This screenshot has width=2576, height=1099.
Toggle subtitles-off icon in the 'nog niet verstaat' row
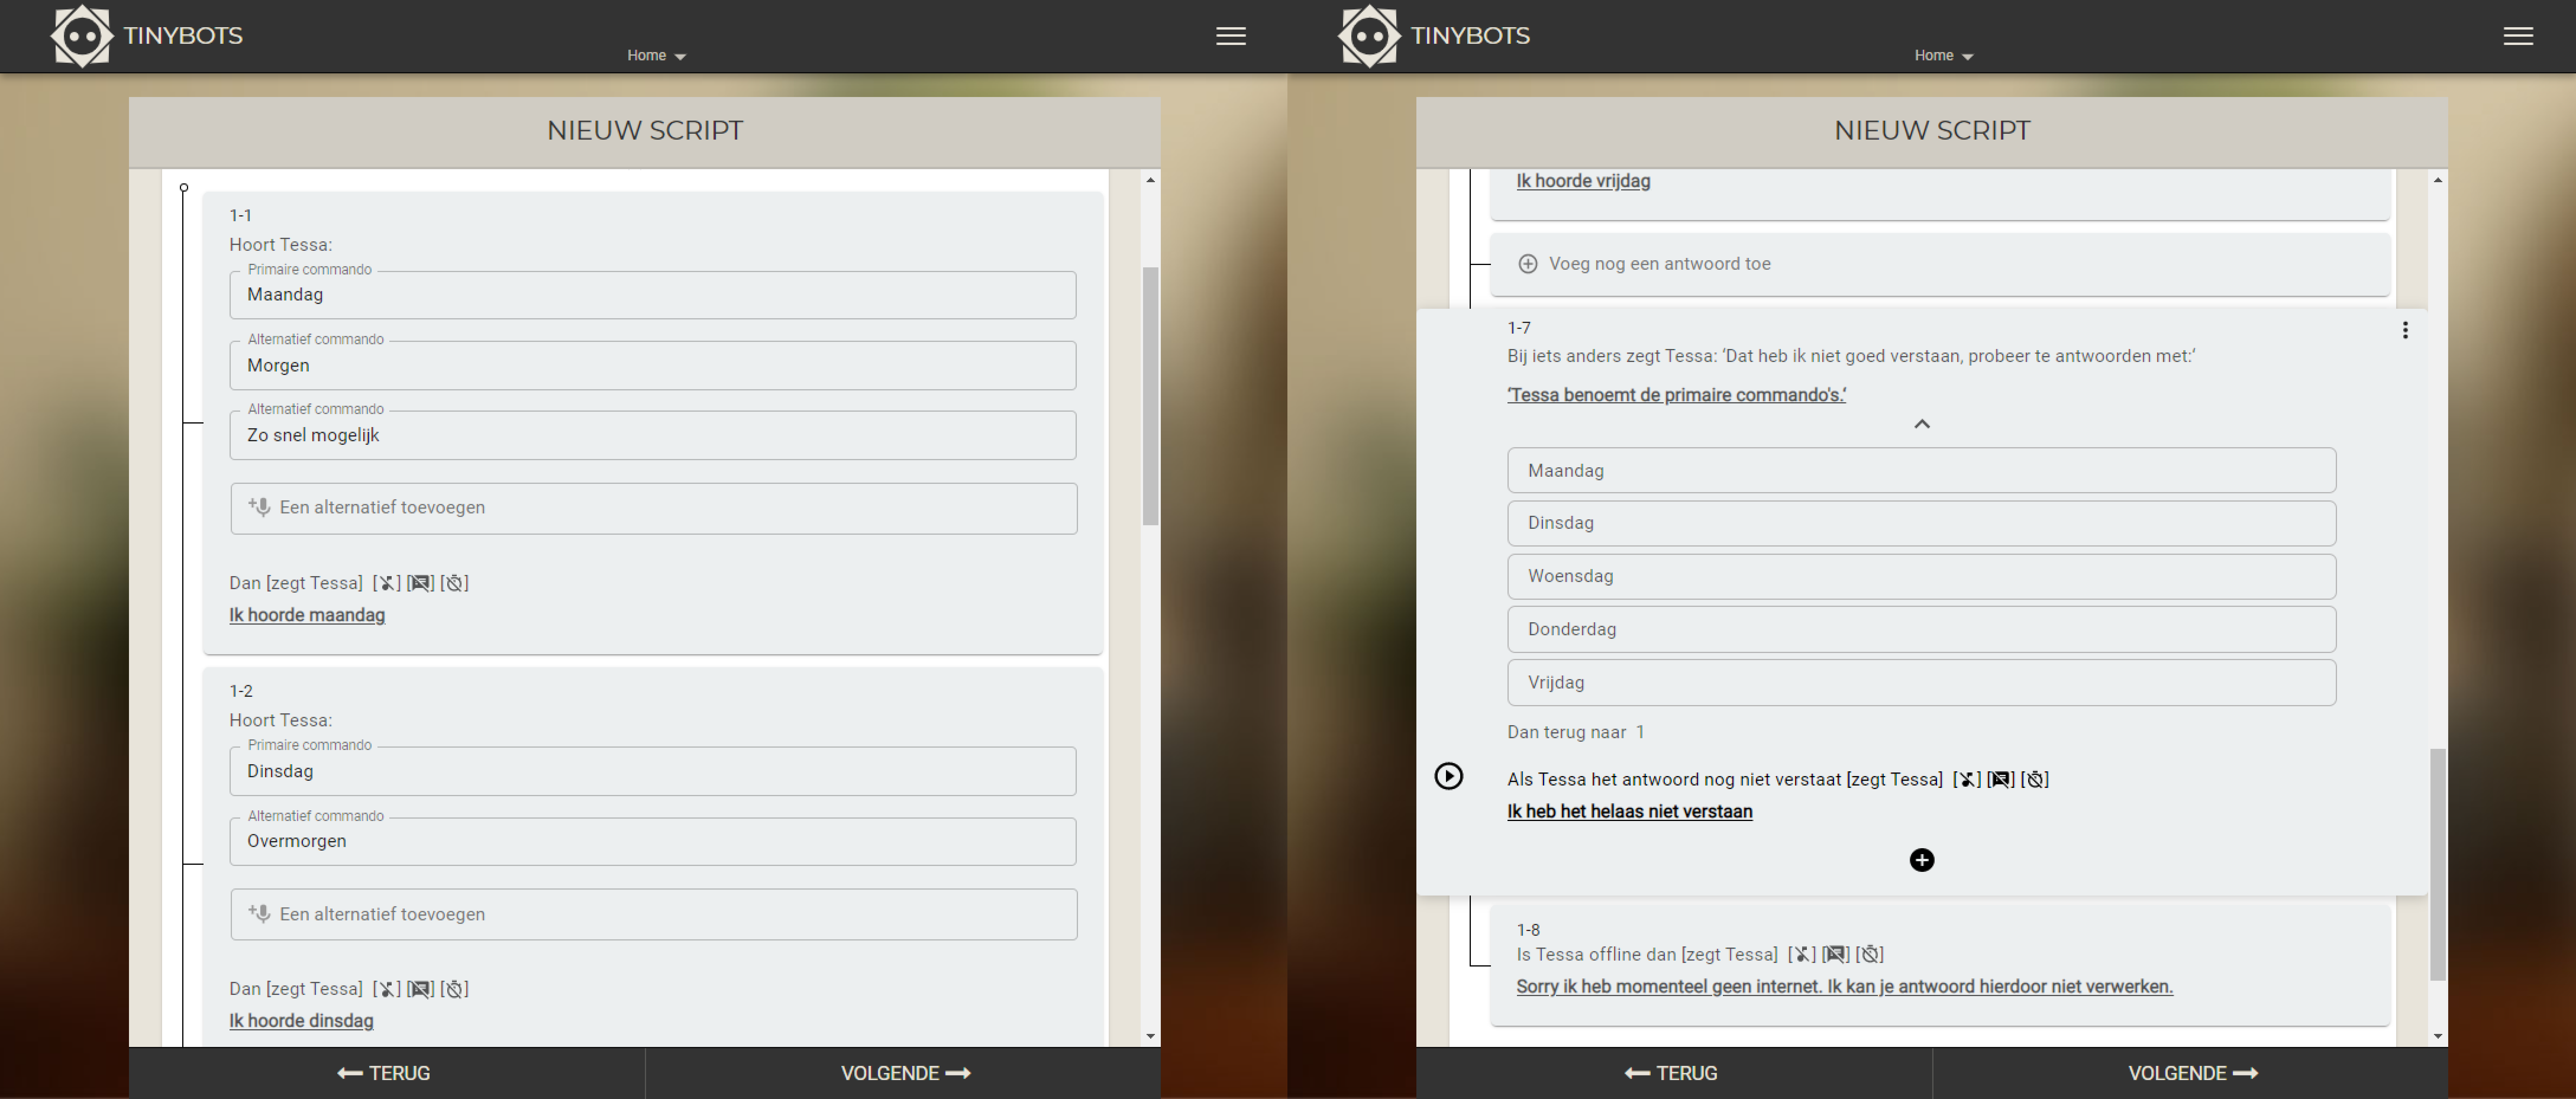tap(2000, 779)
